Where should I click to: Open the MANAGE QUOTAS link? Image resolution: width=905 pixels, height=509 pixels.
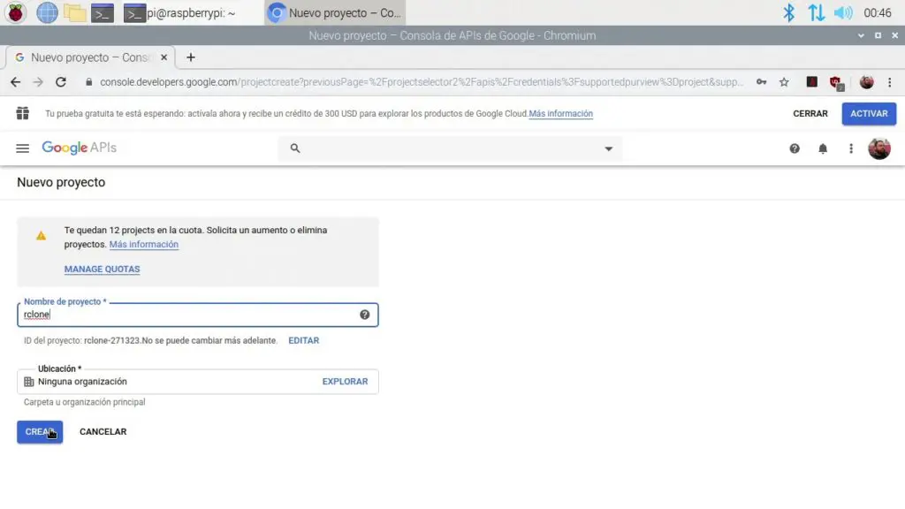click(102, 269)
